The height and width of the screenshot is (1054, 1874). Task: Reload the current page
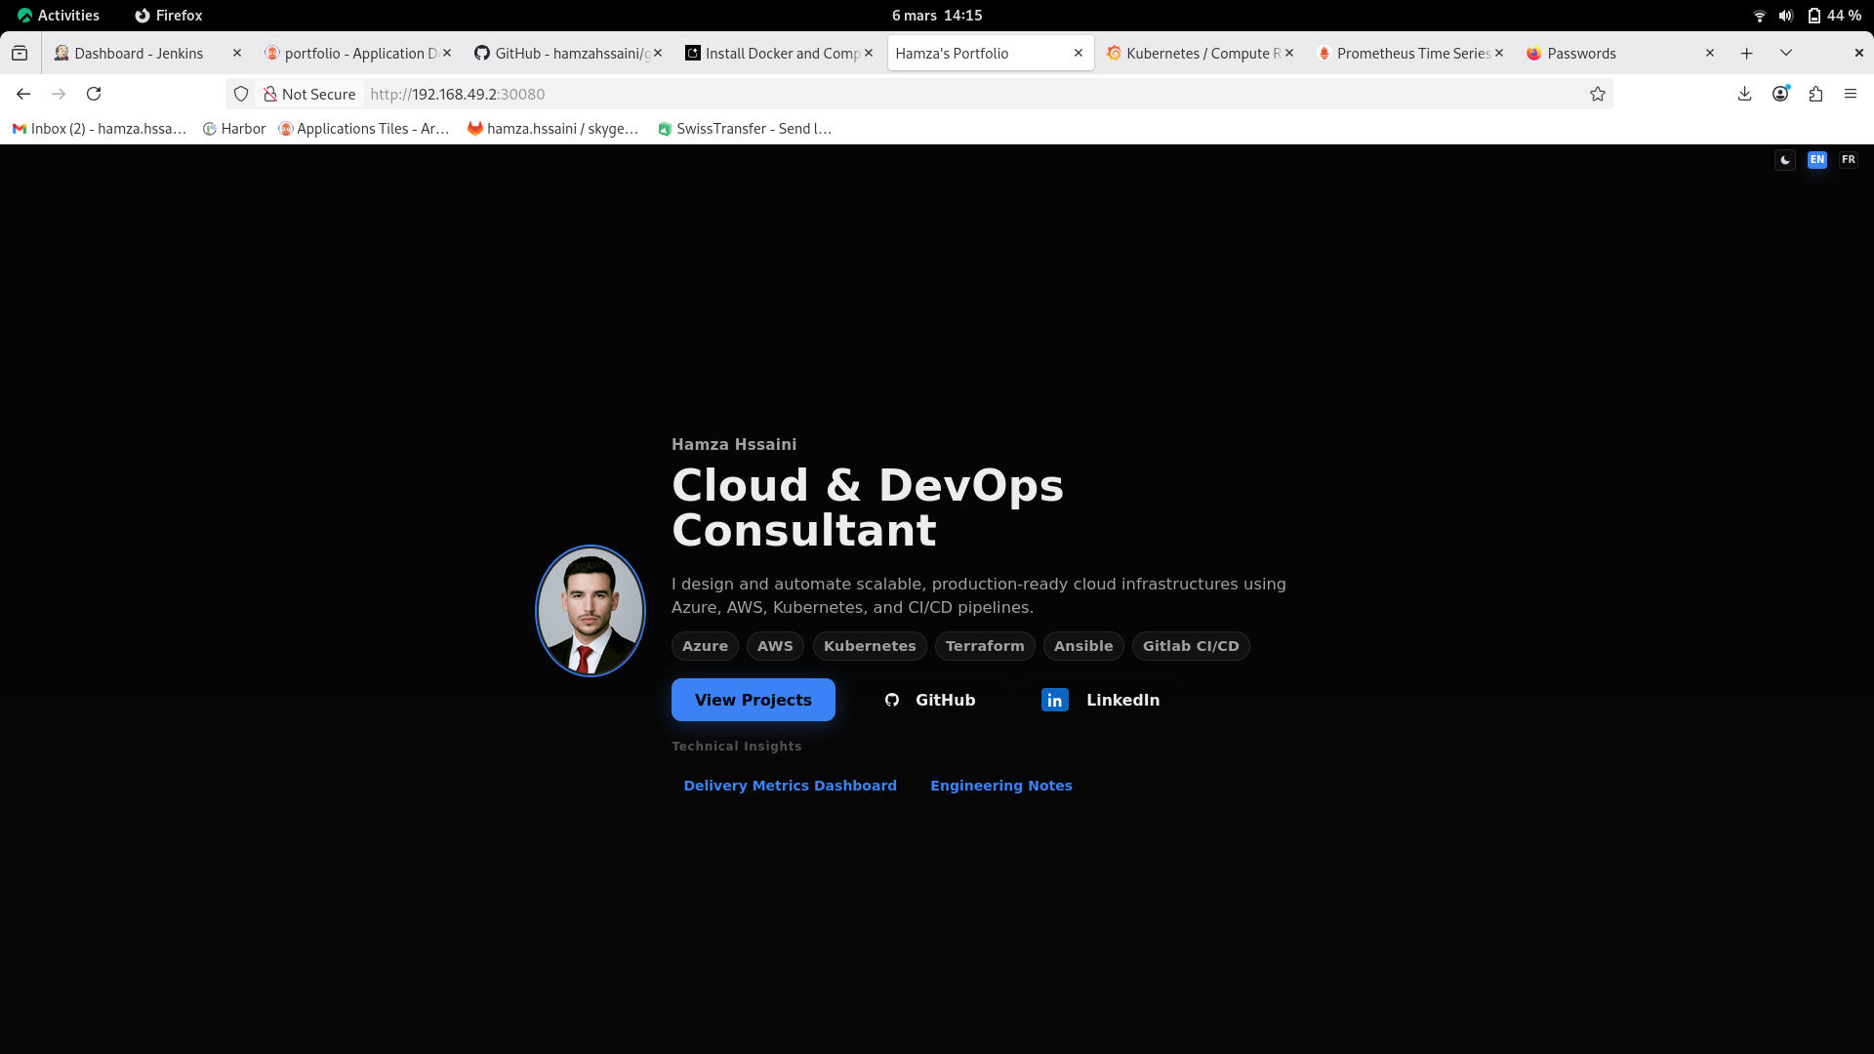94,94
